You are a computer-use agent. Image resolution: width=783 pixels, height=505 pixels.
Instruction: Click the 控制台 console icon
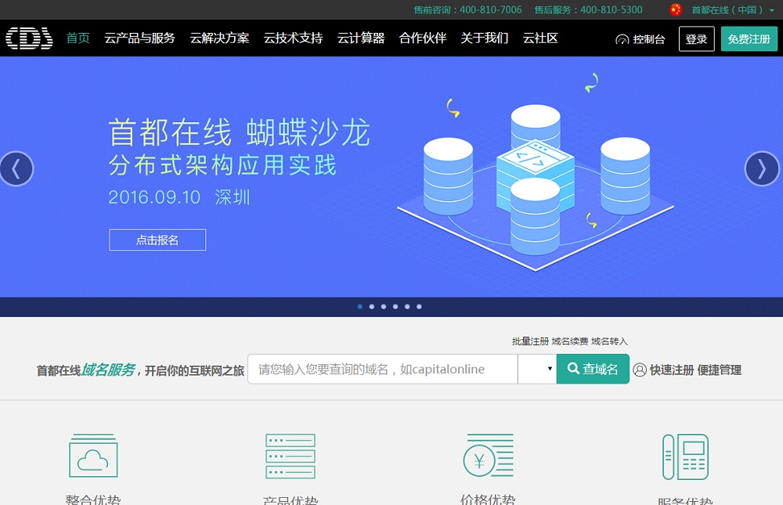[x=622, y=39]
